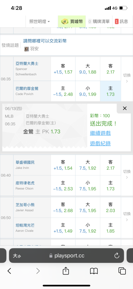Open Safari bookmarks book icon
The image size is (133, 289).
point(94,271)
